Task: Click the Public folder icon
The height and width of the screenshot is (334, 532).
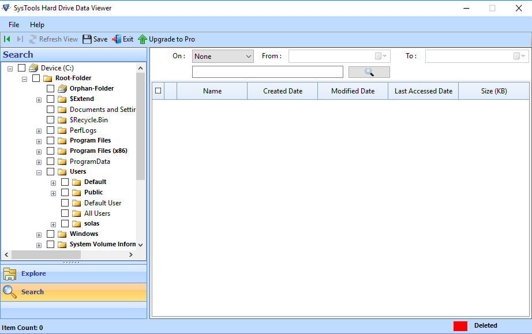Action: 77,193
